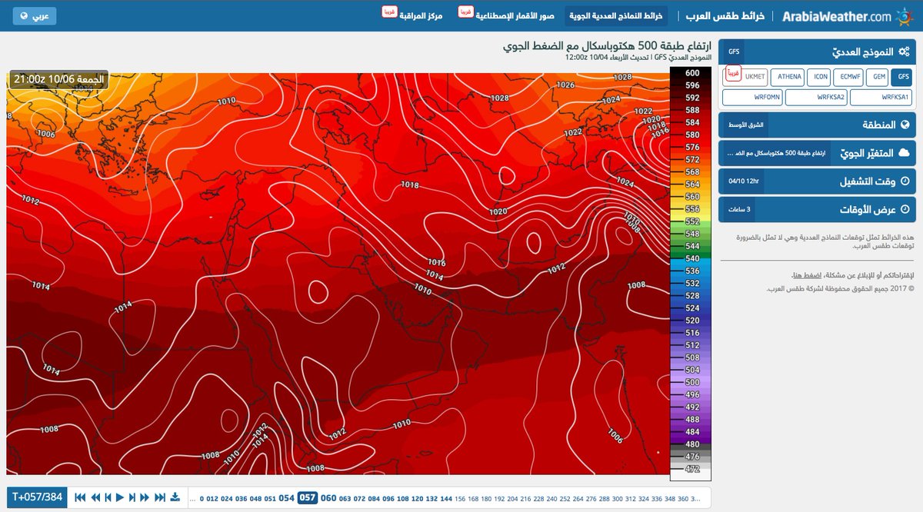Screen dimensions: 923x512
Task: Select the GEM model
Action: (877, 77)
